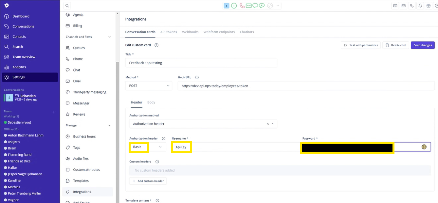Switch to the Body tab
438x203 pixels.
(151, 102)
